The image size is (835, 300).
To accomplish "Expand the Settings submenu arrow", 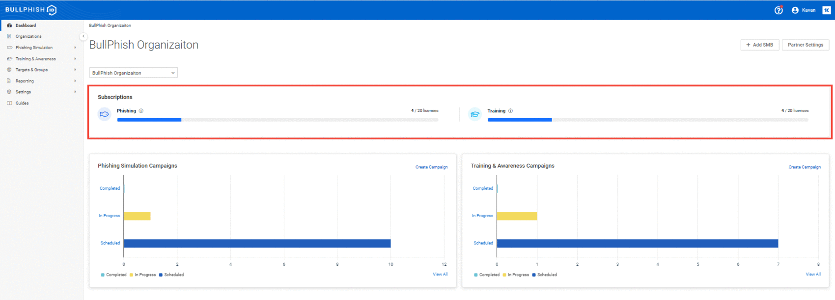I will [x=75, y=92].
